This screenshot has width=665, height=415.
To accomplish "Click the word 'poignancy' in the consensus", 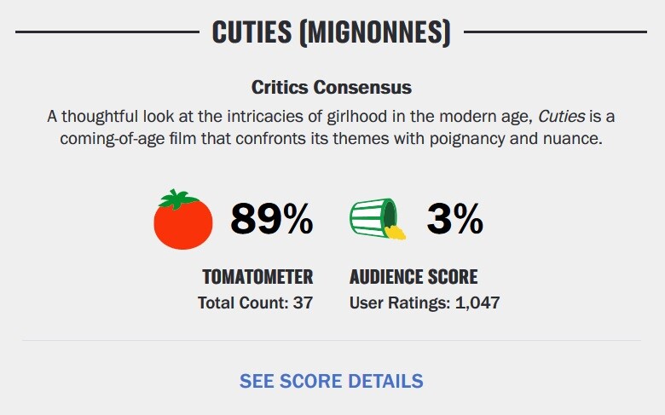I will point(467,139).
